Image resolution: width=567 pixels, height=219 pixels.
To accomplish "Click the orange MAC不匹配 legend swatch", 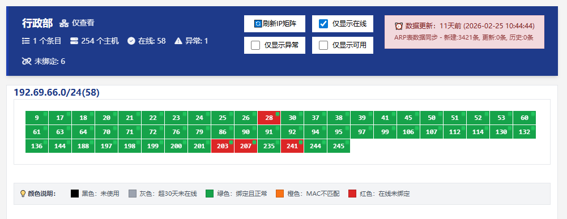I will click(x=280, y=194).
